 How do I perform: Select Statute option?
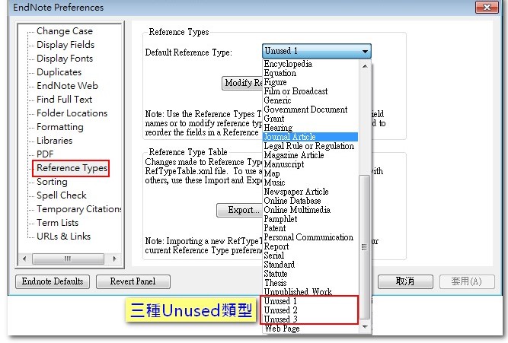(x=276, y=274)
